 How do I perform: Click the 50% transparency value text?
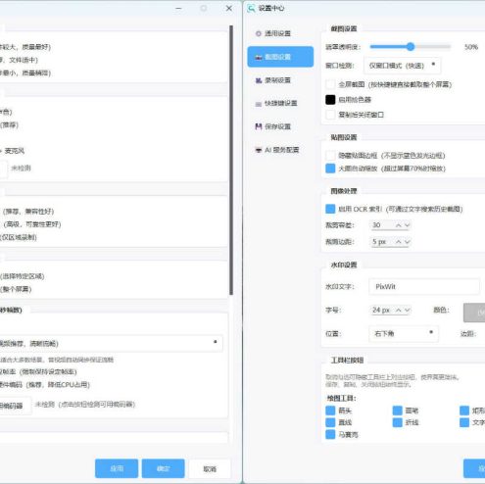coord(471,47)
